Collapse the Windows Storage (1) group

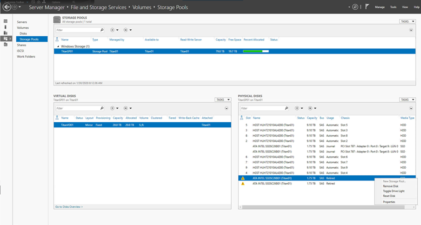point(58,46)
